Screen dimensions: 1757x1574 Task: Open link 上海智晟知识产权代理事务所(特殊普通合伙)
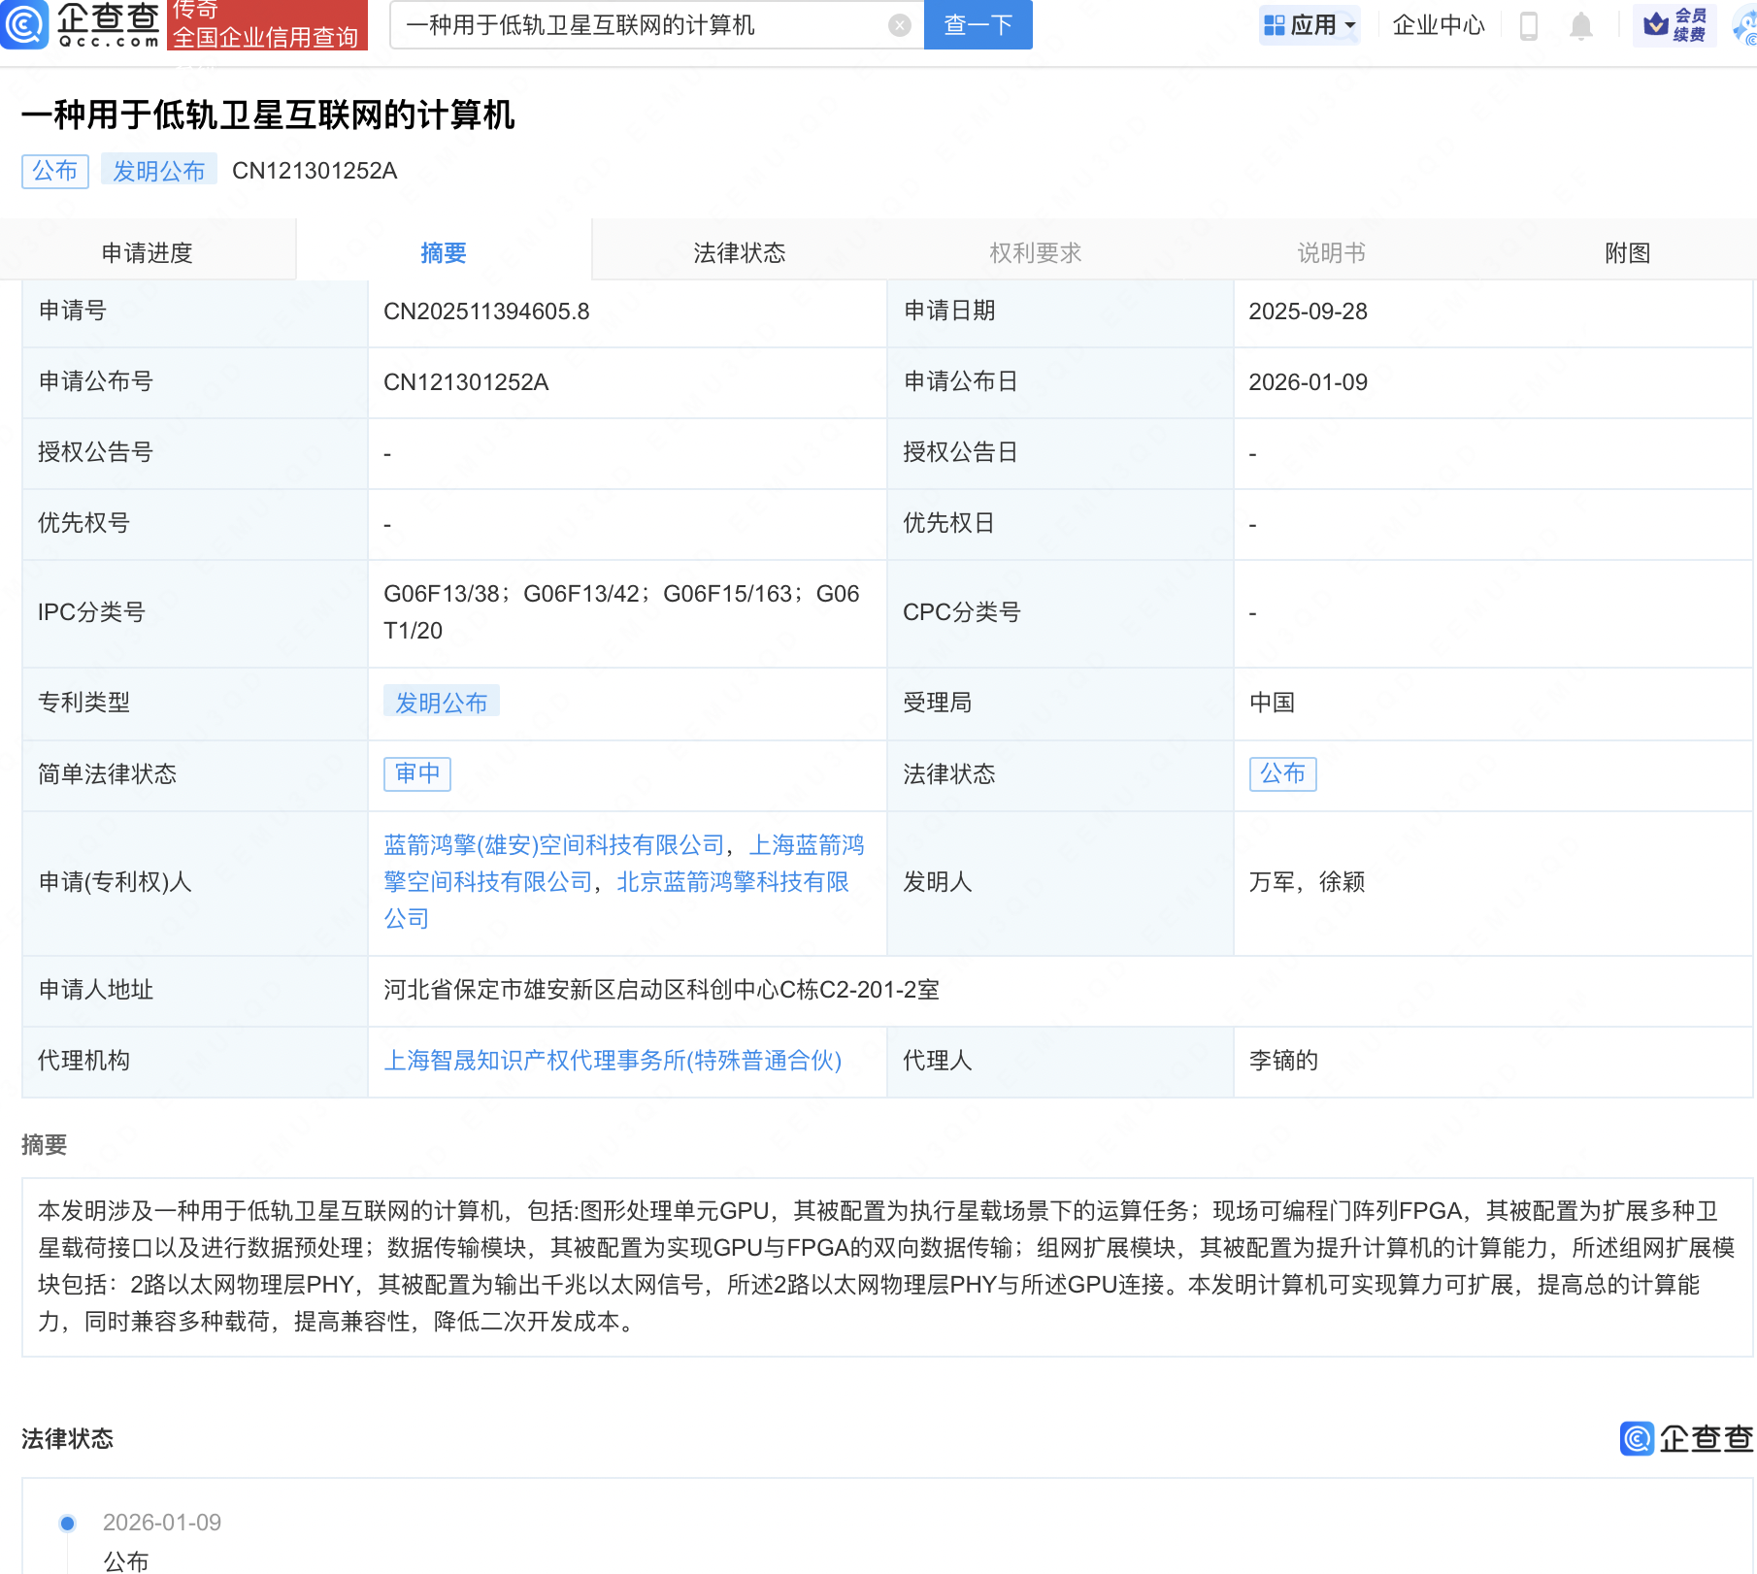click(613, 1061)
